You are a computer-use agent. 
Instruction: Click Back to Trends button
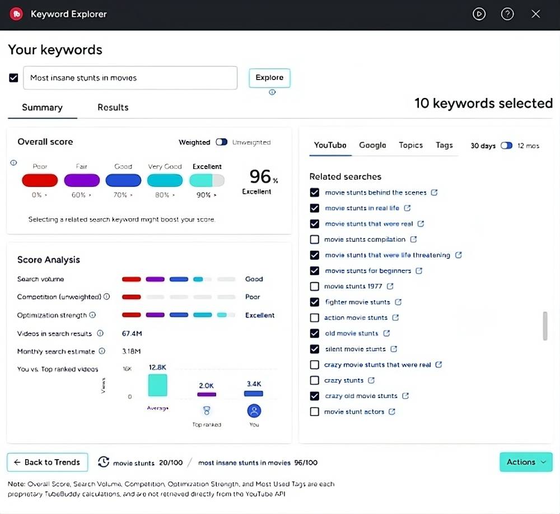[47, 462]
